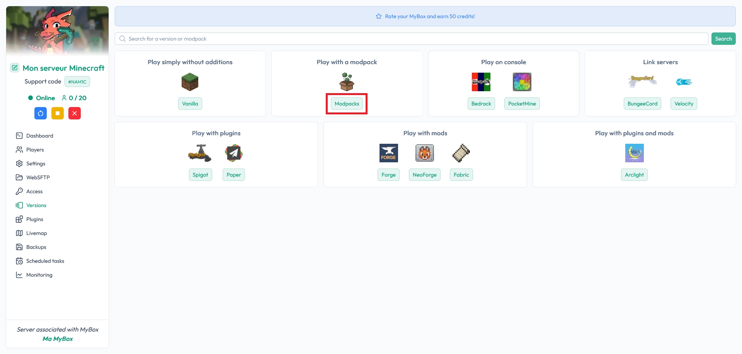Select the Fabric version button
The width and height of the screenshot is (742, 354).
pos(461,175)
